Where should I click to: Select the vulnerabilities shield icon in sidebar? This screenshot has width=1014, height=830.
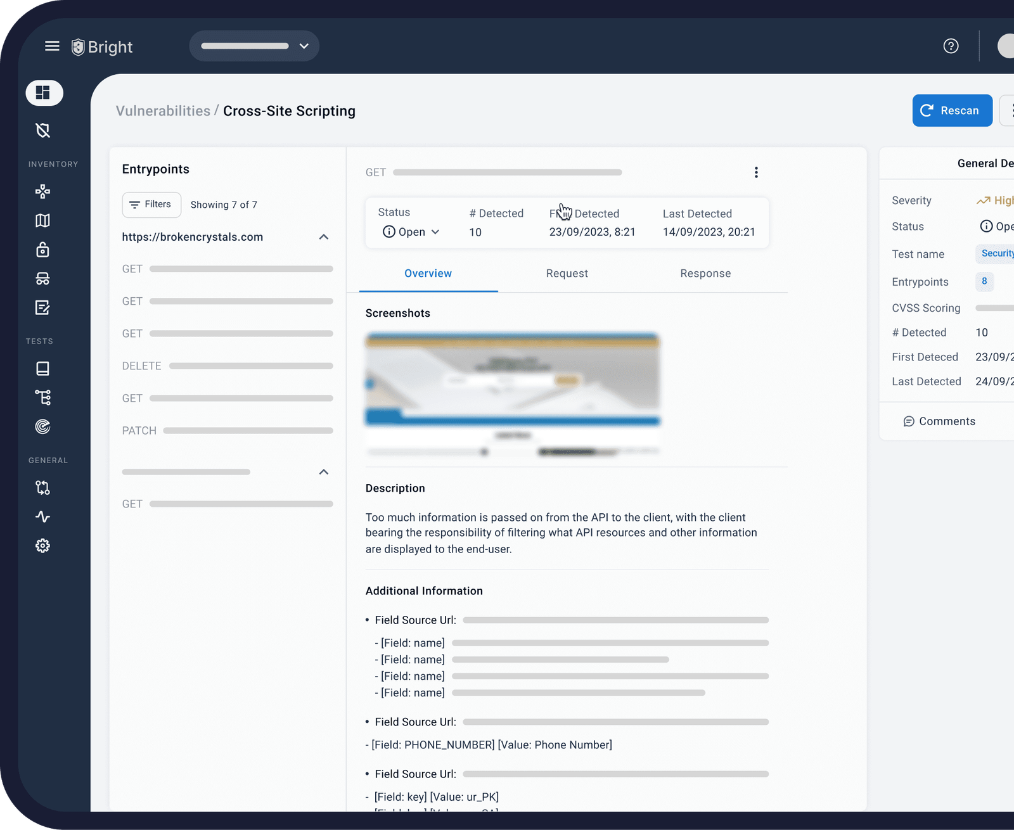pos(42,131)
